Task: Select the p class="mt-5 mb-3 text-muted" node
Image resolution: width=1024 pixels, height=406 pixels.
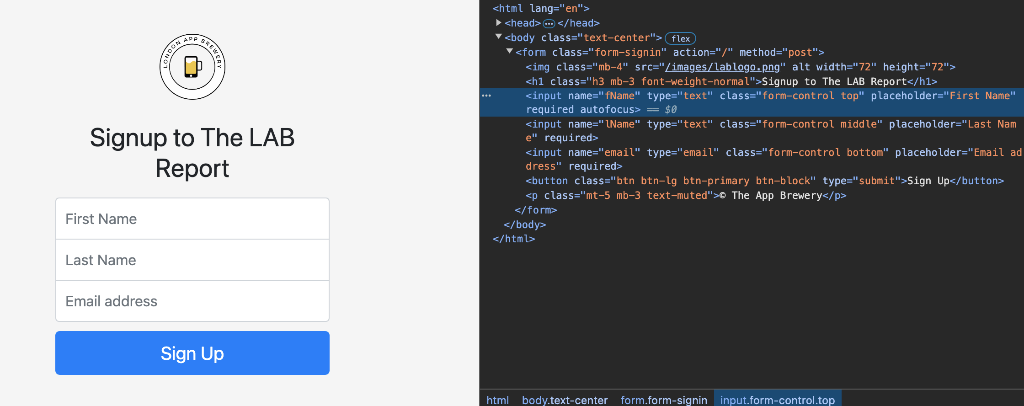Action: 686,195
